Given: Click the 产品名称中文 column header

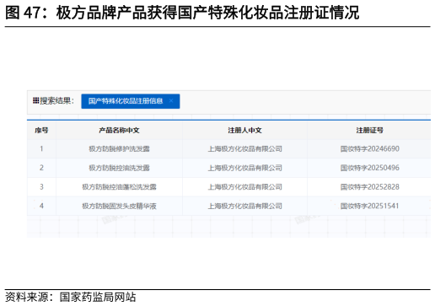Looking at the screenshot, I should 119,130.
